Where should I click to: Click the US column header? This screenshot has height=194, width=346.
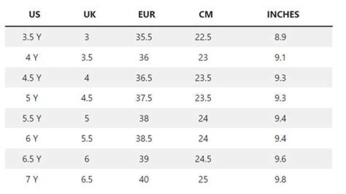[x=34, y=14]
